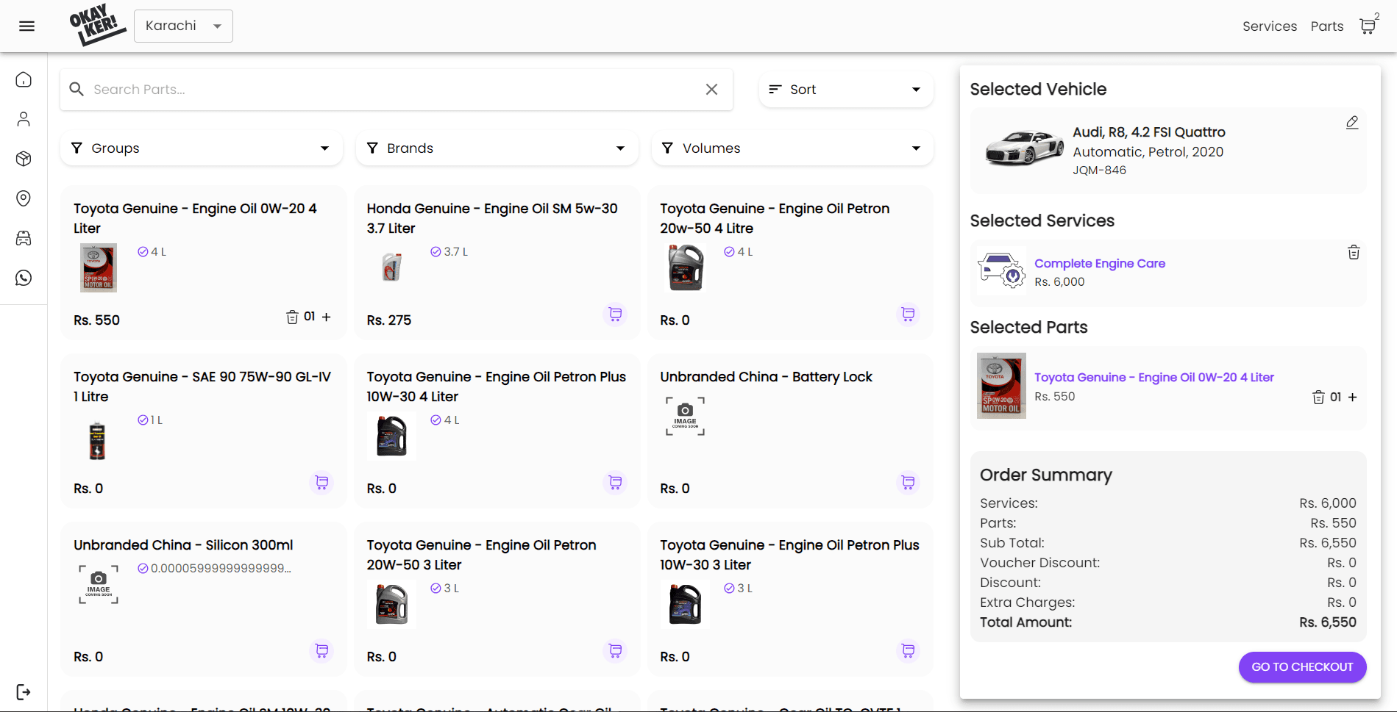The height and width of the screenshot is (712, 1397).
Task: Add Toyota Petron Plus 10W-30 3 Liter to cart
Action: coord(909,651)
